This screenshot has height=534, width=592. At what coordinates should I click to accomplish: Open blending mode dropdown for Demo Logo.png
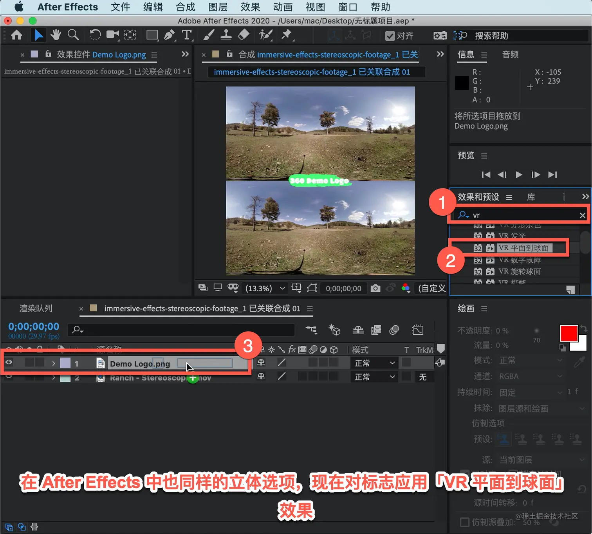point(375,363)
